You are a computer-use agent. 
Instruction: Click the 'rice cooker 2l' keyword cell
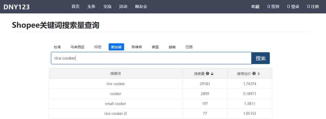coord(116,114)
